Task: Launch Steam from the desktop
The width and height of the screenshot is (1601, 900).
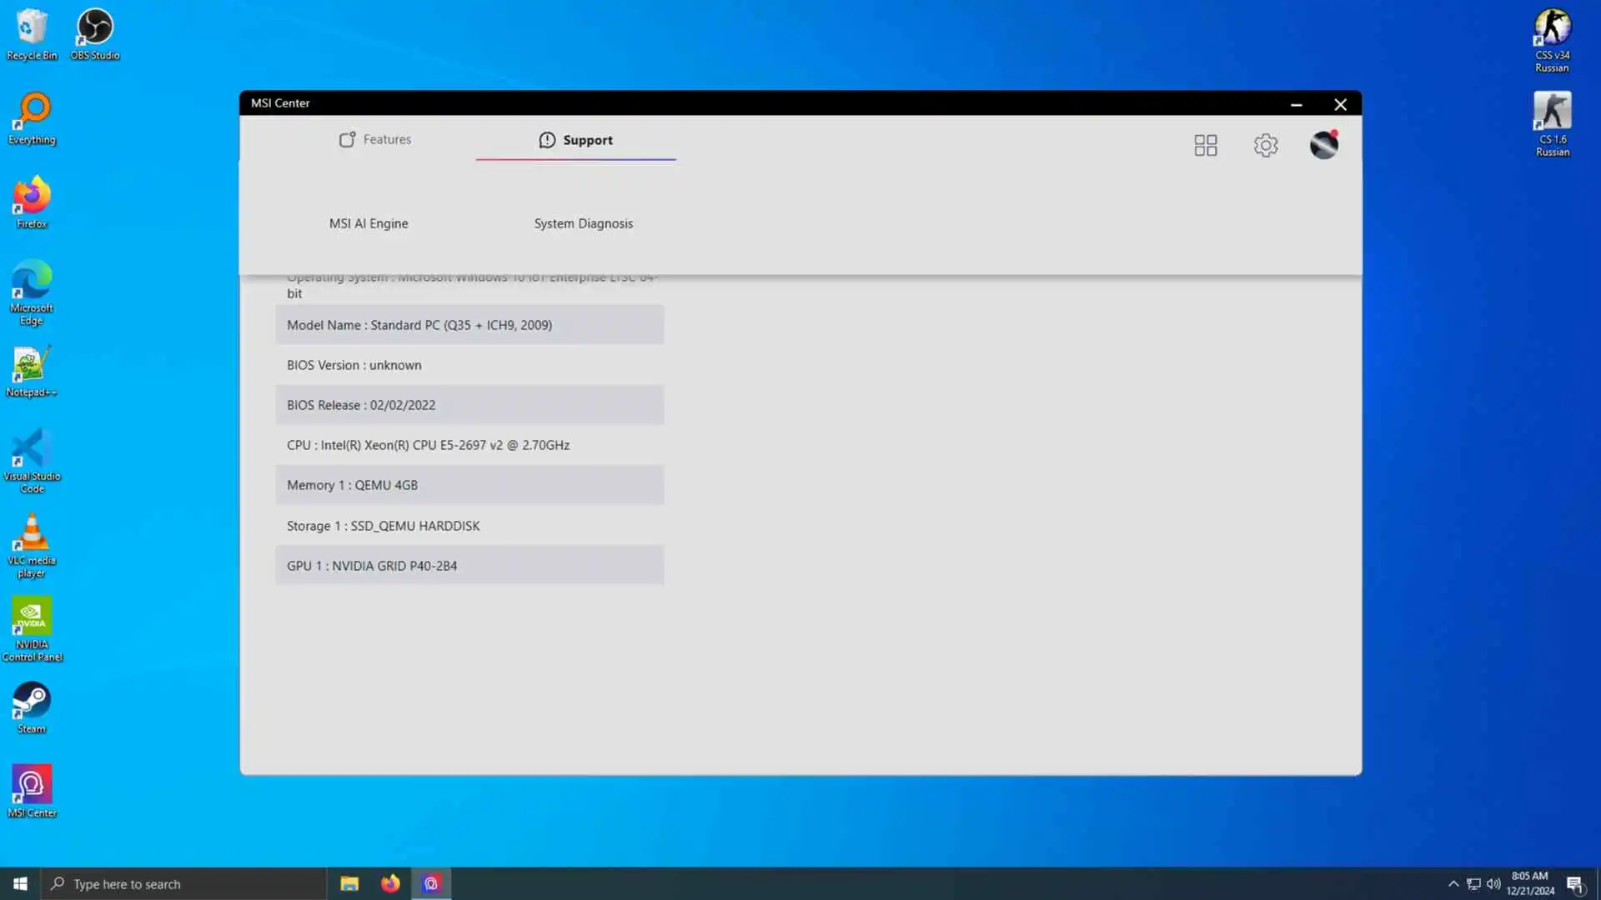Action: click(x=32, y=707)
